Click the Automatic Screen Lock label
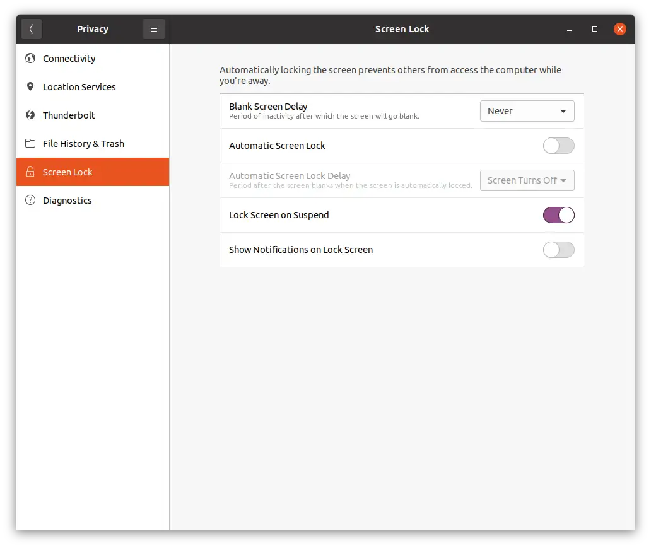 click(x=277, y=146)
